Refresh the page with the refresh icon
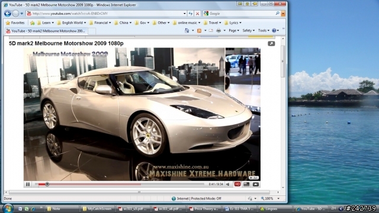 [x=191, y=14]
